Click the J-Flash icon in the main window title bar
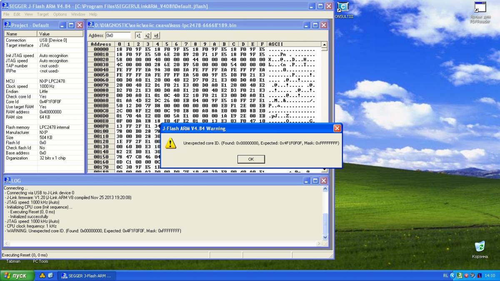This screenshot has width=500, height=281. pyautogui.click(x=5, y=6)
